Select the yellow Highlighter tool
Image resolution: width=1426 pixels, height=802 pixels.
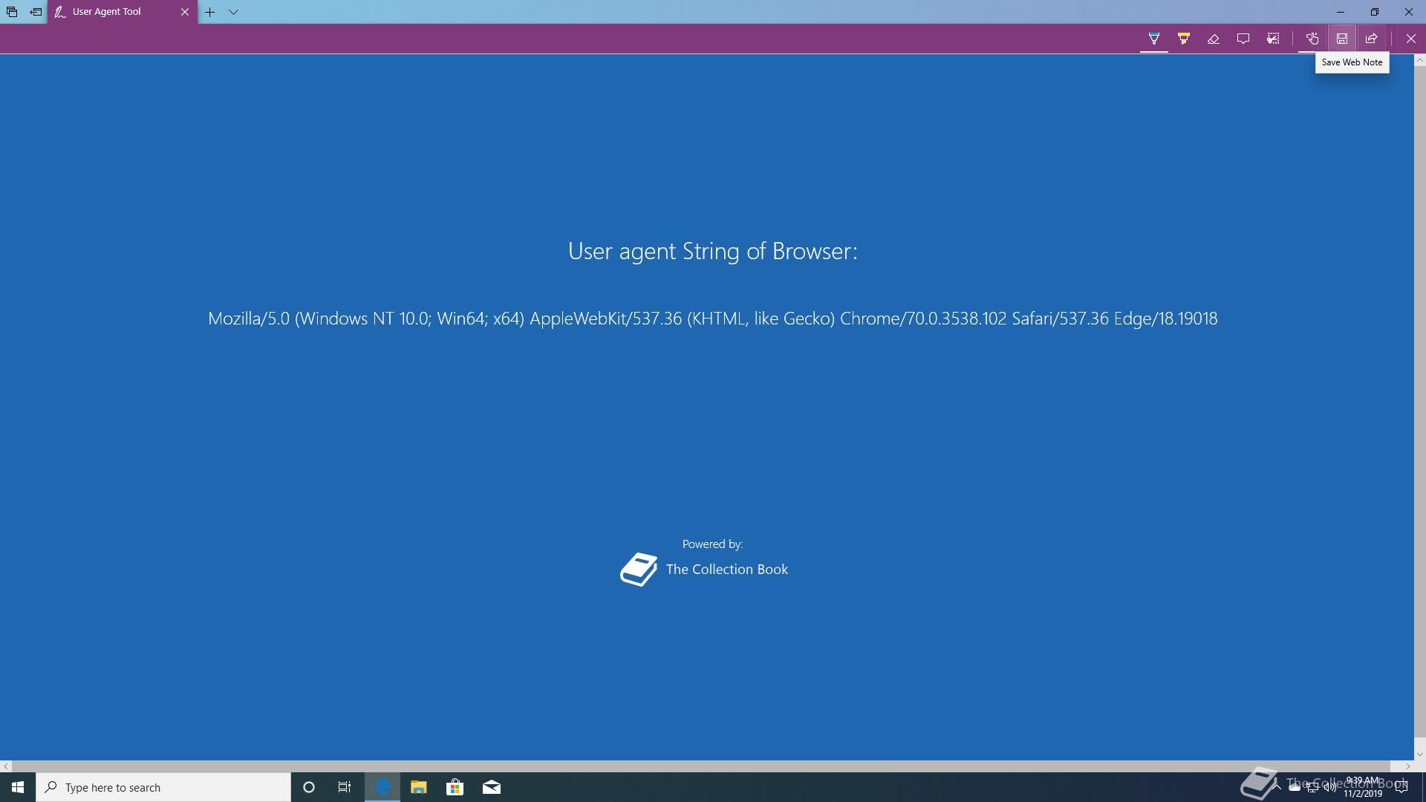tap(1184, 39)
